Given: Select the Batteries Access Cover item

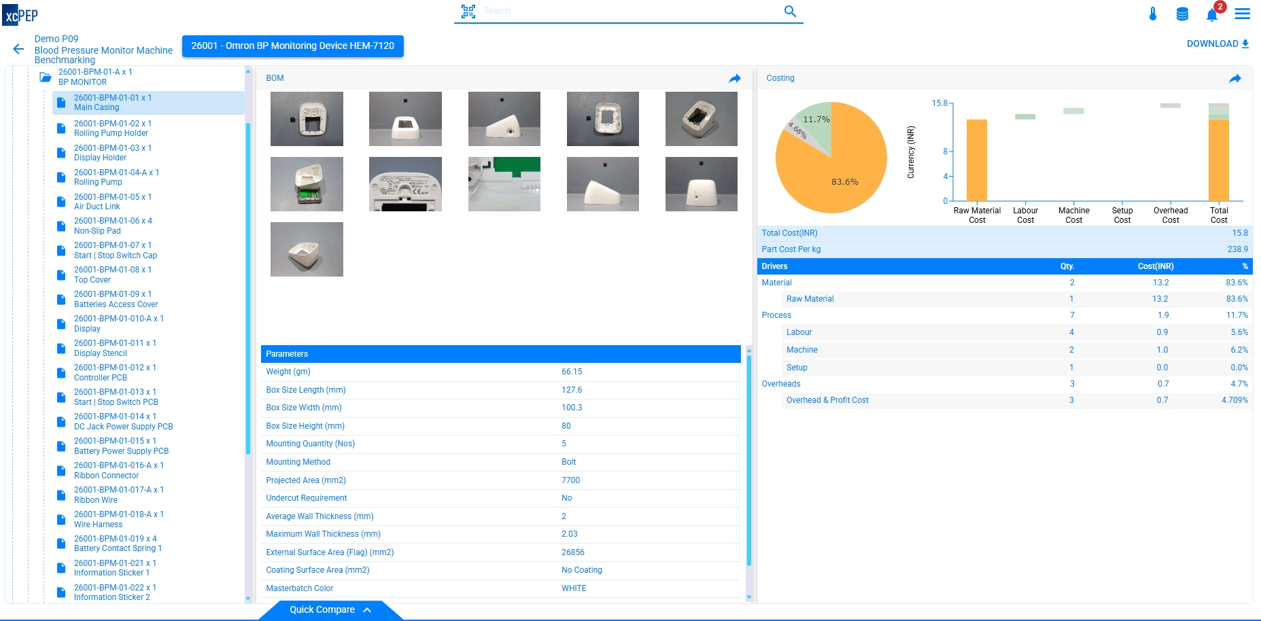Looking at the screenshot, I should tap(116, 299).
